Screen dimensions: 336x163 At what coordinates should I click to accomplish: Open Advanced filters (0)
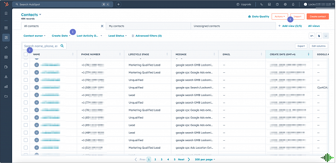click(x=147, y=36)
